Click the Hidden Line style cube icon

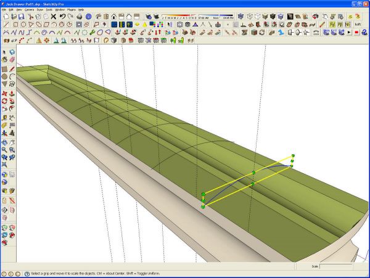point(257,17)
